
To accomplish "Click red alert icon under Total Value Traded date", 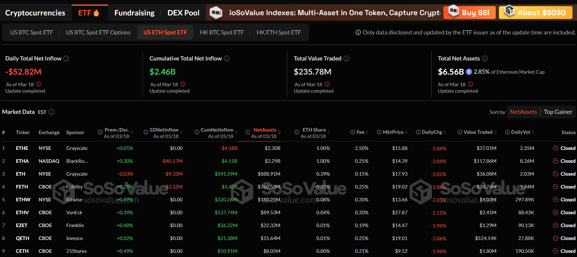I will 327,84.
